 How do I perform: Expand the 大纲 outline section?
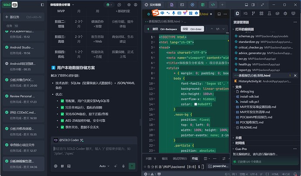[237, 138]
